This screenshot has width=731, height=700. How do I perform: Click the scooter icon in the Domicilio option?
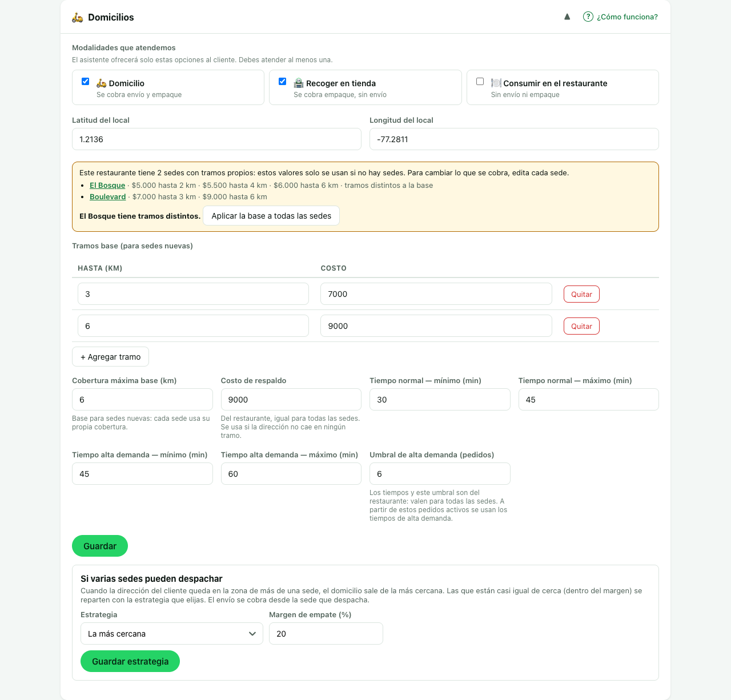pyautogui.click(x=102, y=83)
